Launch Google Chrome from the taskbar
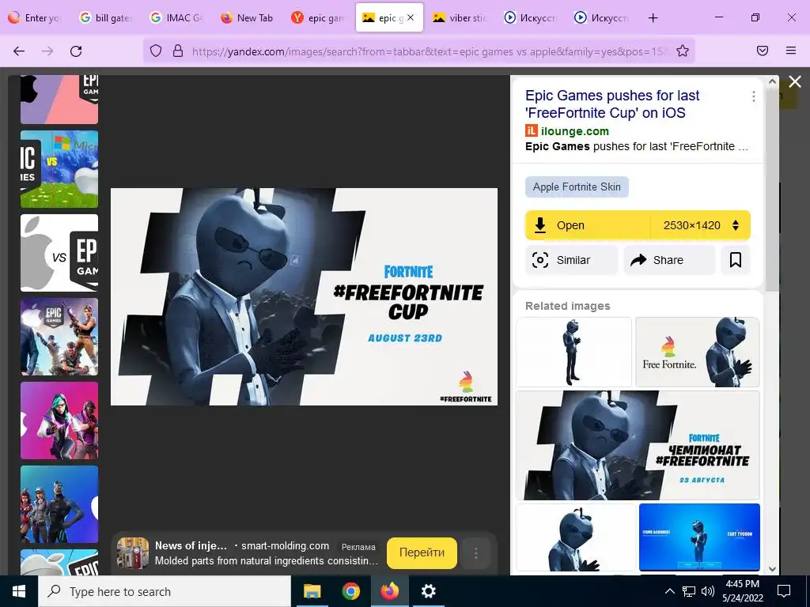The height and width of the screenshot is (607, 810). (x=350, y=591)
